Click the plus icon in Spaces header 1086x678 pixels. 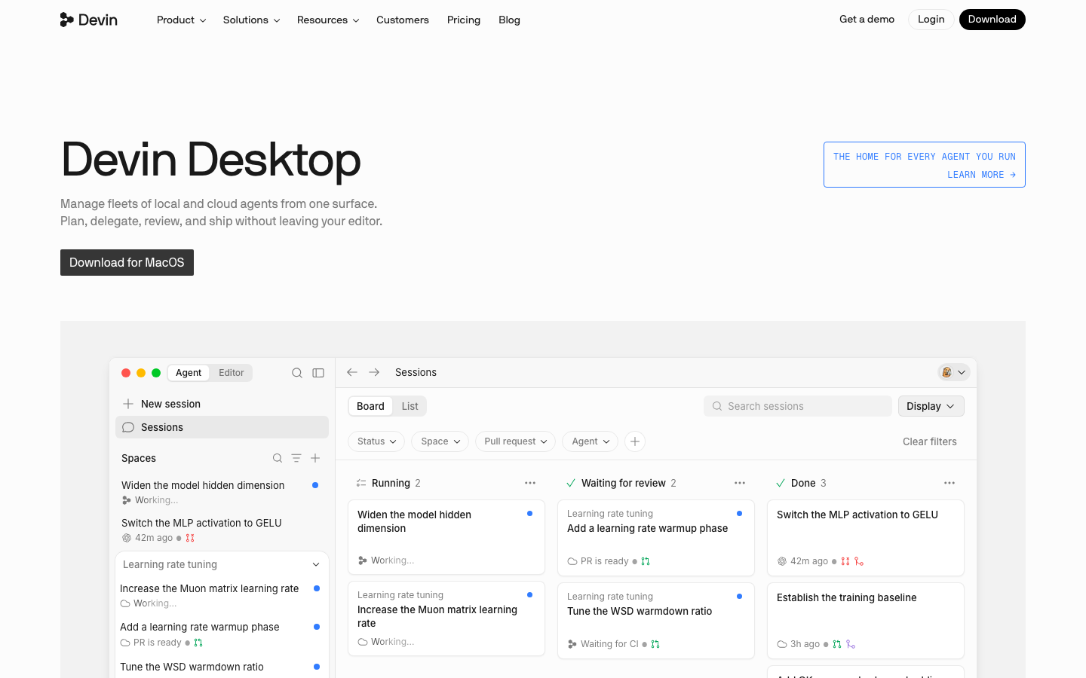[315, 458]
